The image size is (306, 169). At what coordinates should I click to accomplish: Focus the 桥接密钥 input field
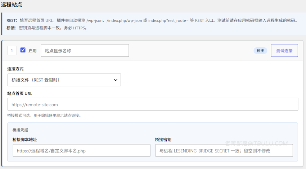coord(224,151)
